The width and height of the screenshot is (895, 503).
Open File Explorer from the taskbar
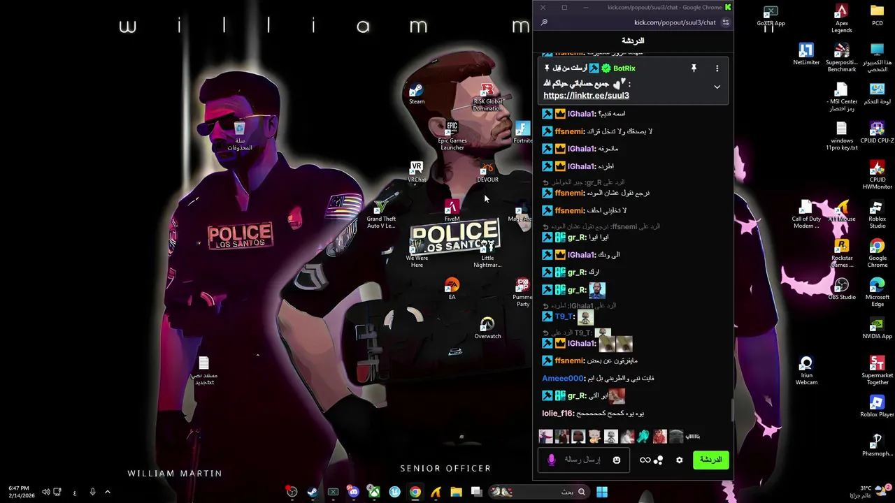coord(456,493)
